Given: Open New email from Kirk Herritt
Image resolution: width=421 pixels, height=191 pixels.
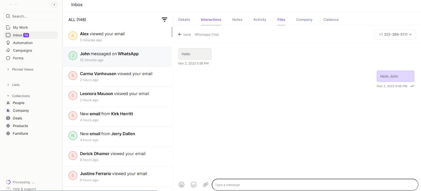Looking at the screenshot, I should 117,117.
